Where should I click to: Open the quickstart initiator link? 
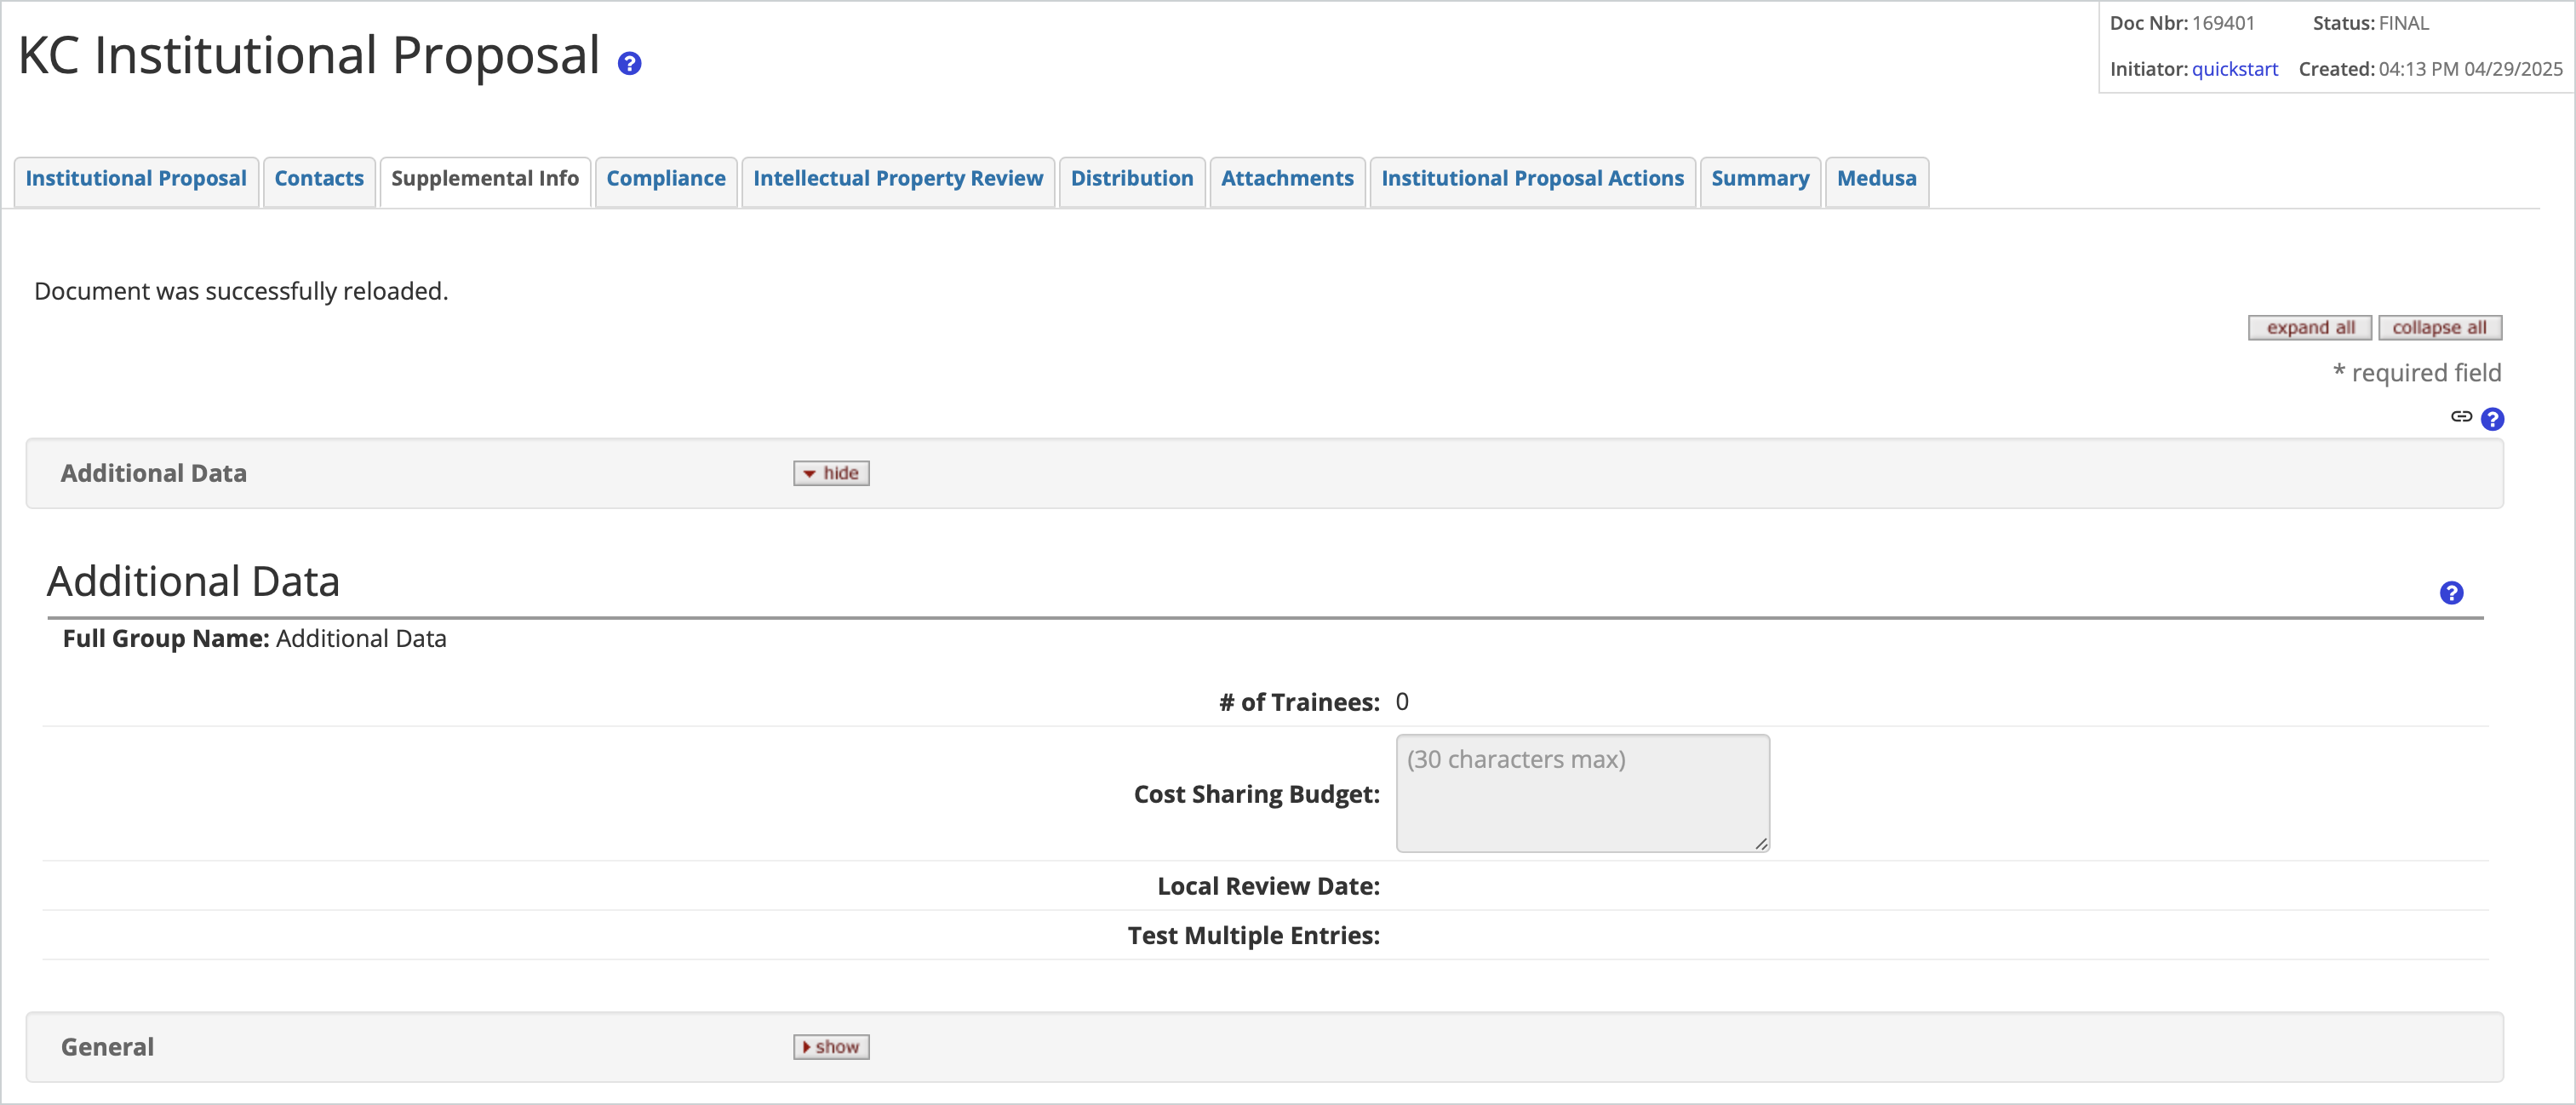(x=2235, y=68)
